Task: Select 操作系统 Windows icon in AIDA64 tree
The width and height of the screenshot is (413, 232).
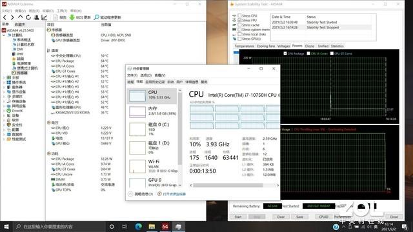Action: [x=8, y=82]
